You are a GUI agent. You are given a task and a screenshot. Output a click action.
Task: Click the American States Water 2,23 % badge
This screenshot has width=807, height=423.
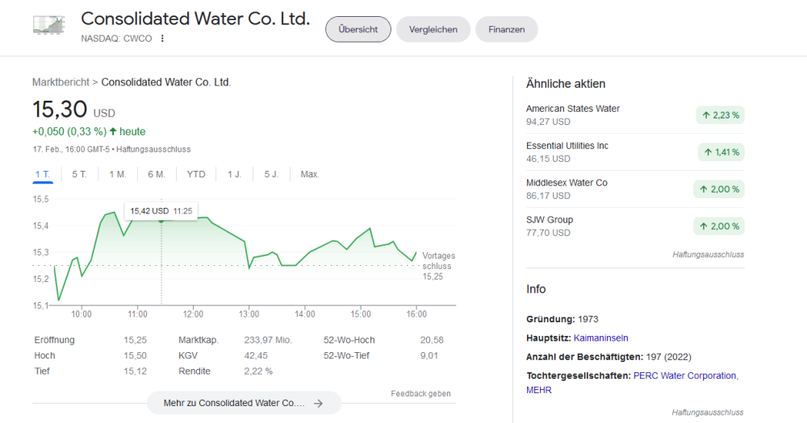720,115
